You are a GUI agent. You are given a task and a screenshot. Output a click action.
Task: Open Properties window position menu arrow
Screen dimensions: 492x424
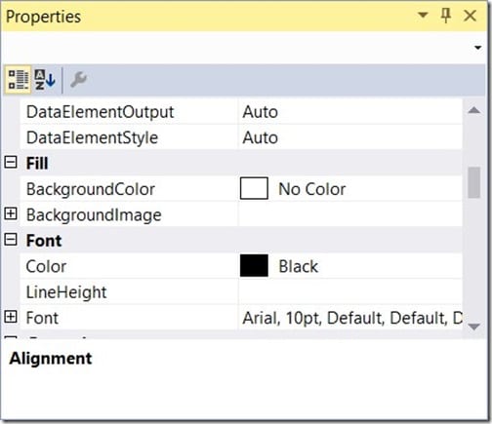(x=423, y=15)
